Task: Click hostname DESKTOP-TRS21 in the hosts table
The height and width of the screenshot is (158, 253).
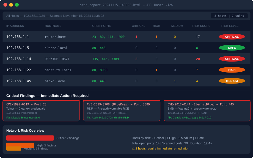Action: [57, 59]
